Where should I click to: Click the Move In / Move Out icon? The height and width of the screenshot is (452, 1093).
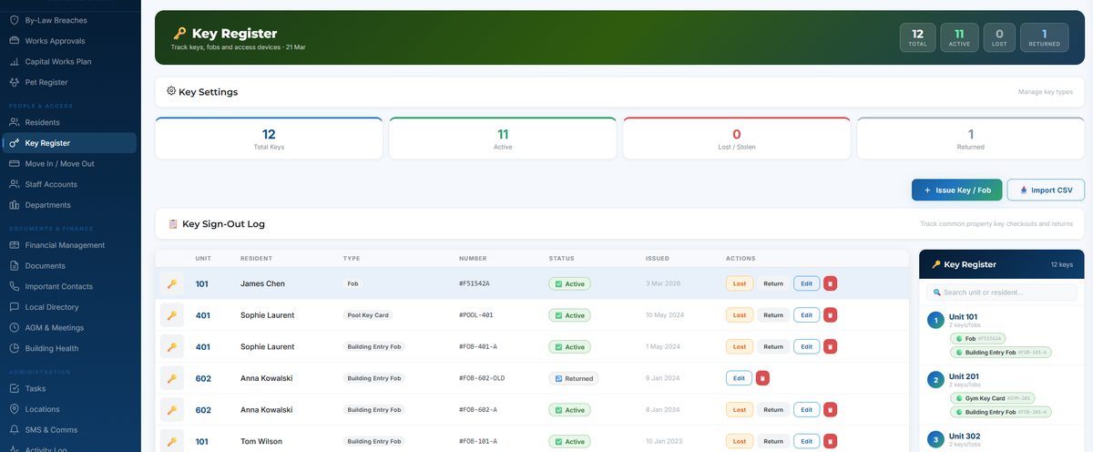point(15,164)
